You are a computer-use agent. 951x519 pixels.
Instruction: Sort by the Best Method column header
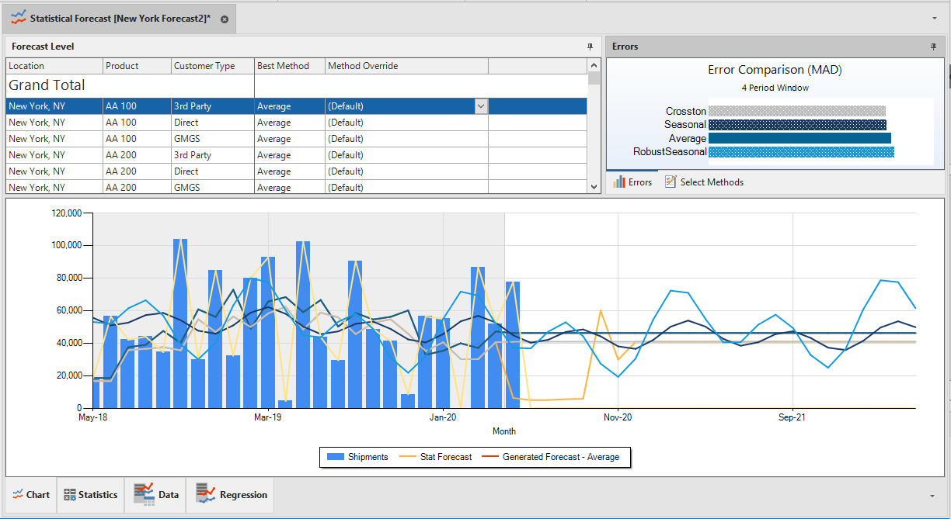tap(290, 66)
